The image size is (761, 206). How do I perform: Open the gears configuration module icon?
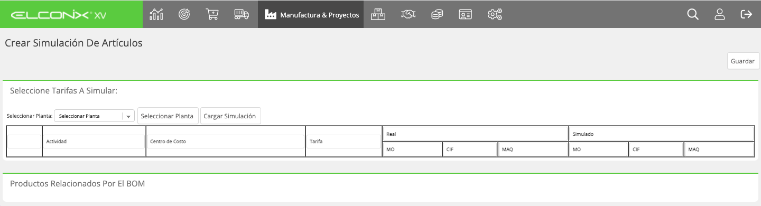tap(495, 14)
